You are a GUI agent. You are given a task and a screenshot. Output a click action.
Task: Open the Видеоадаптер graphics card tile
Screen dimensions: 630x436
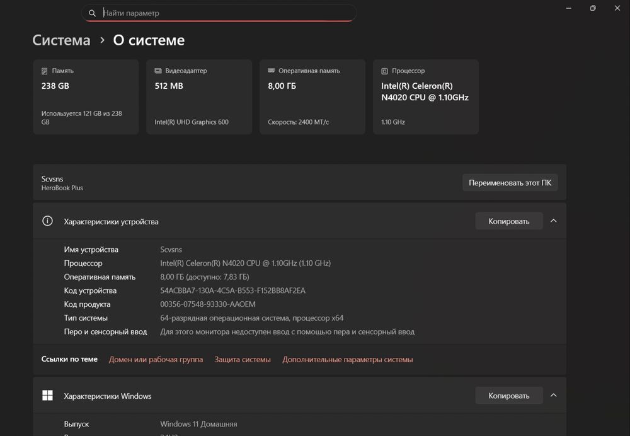[x=199, y=97]
